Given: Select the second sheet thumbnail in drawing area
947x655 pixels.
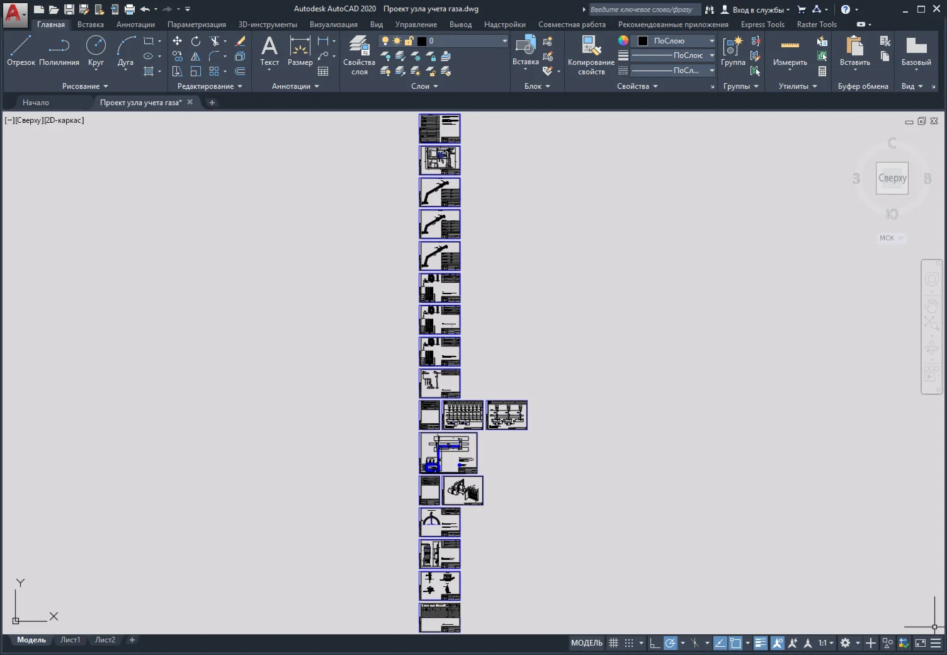Looking at the screenshot, I should pos(439,160).
